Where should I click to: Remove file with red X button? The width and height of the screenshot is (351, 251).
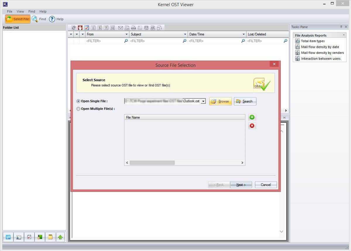252,126
